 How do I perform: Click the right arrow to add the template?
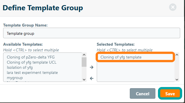point(92,67)
